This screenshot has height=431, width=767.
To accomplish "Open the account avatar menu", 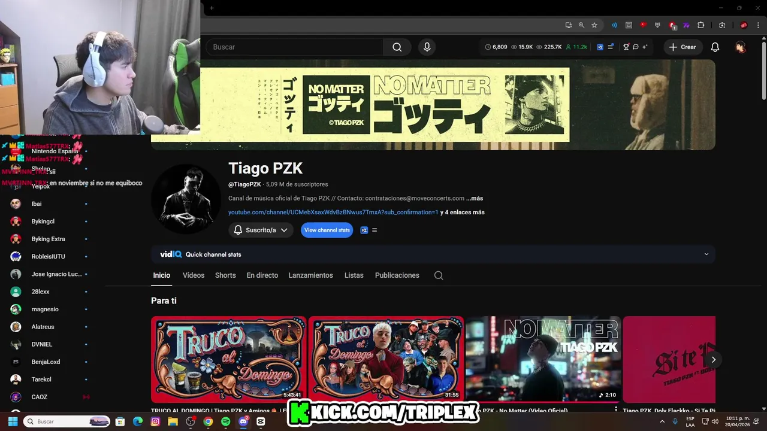I will pyautogui.click(x=741, y=47).
